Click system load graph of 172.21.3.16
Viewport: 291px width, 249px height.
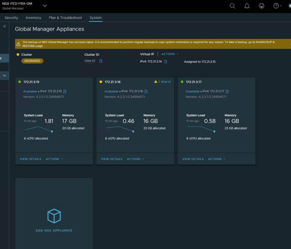120,129
